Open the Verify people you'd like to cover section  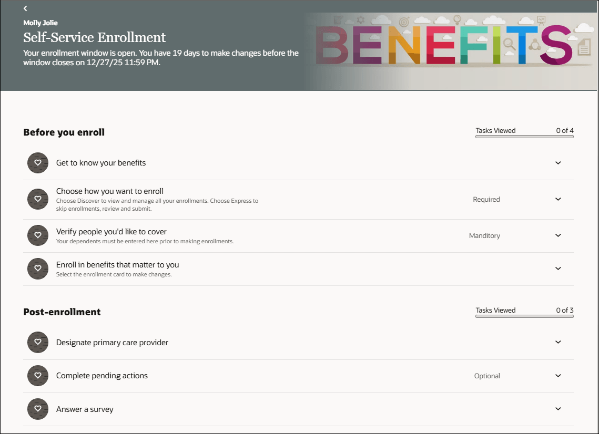[x=558, y=235]
